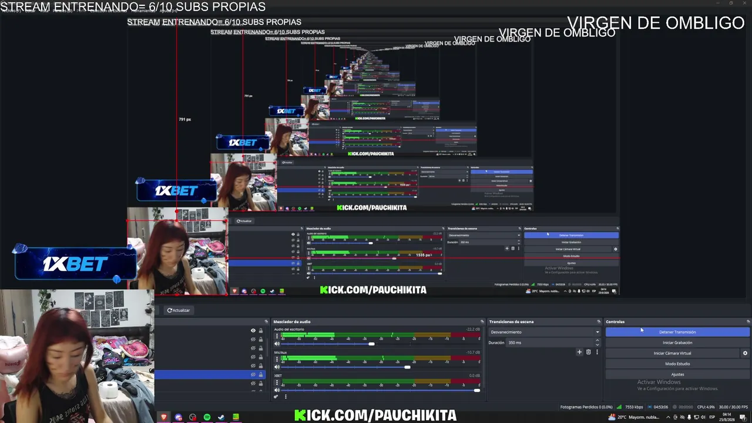Click the XBET volume slider handle
Screen dimensions: 752x423
click(x=476, y=390)
